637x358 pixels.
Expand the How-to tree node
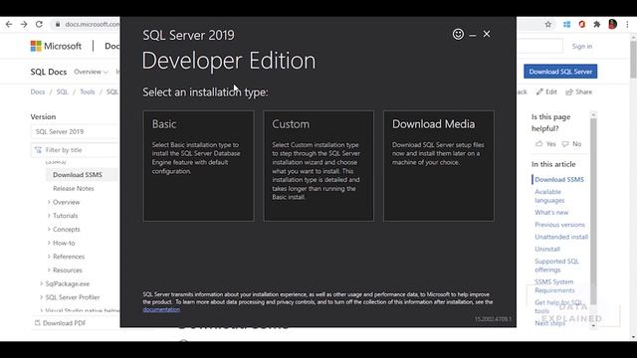point(49,243)
